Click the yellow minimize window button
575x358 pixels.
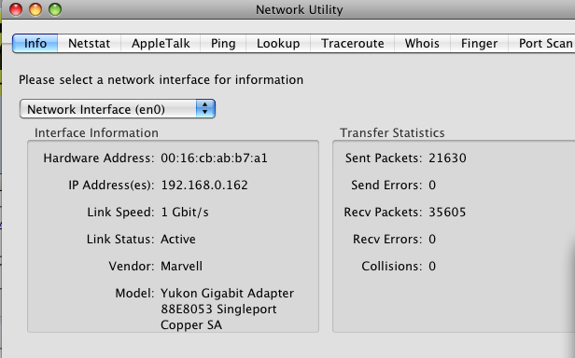click(35, 9)
